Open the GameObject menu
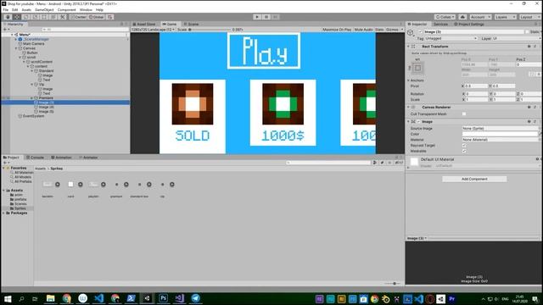 [x=44, y=10]
